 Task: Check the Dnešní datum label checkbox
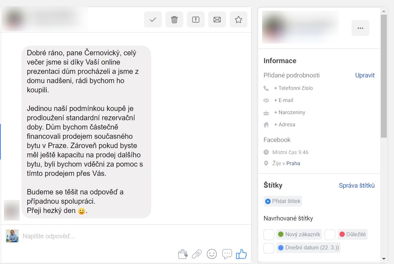tap(269, 248)
